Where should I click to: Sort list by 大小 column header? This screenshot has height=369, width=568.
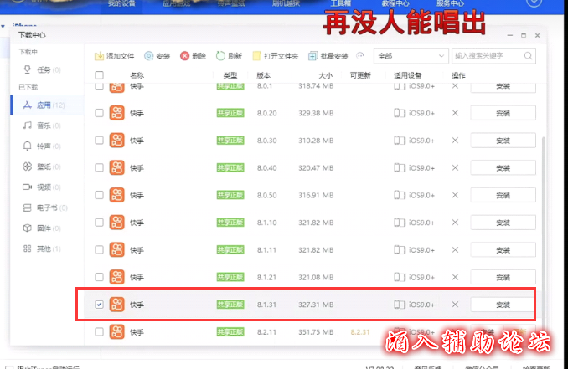325,75
